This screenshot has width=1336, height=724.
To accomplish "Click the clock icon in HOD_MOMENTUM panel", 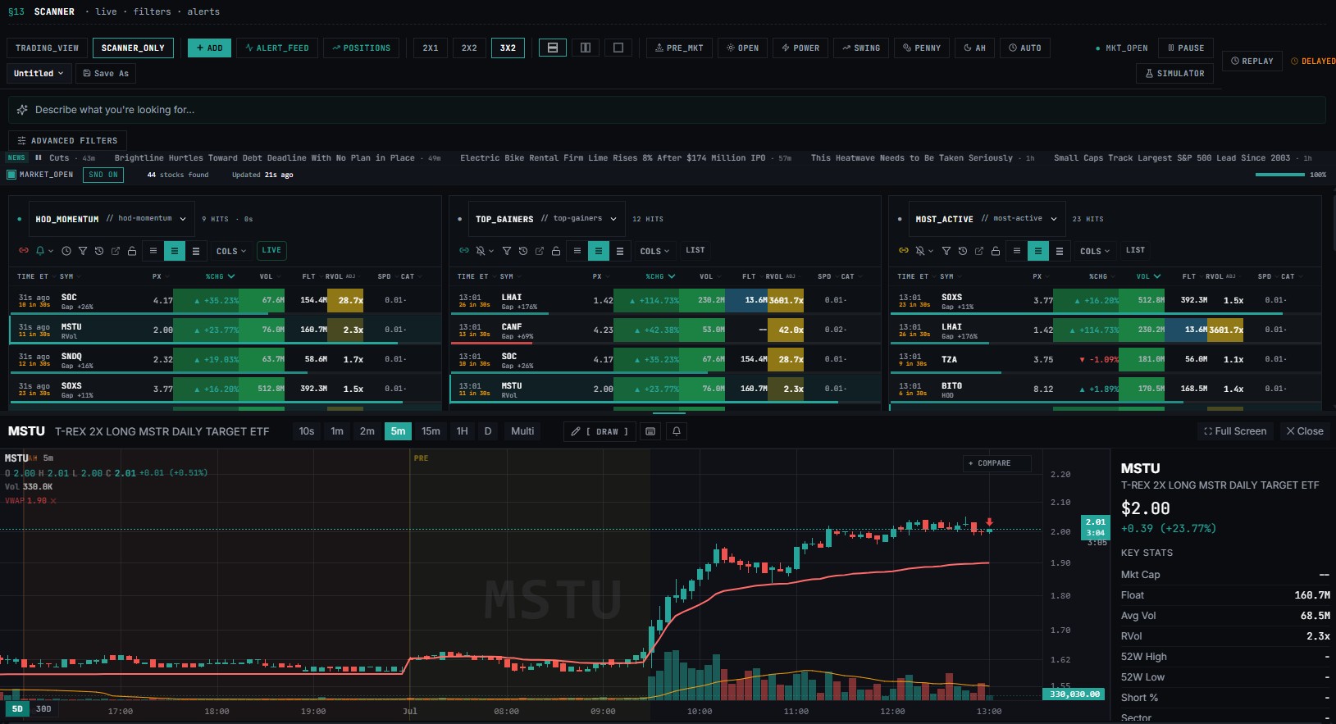I will [66, 251].
